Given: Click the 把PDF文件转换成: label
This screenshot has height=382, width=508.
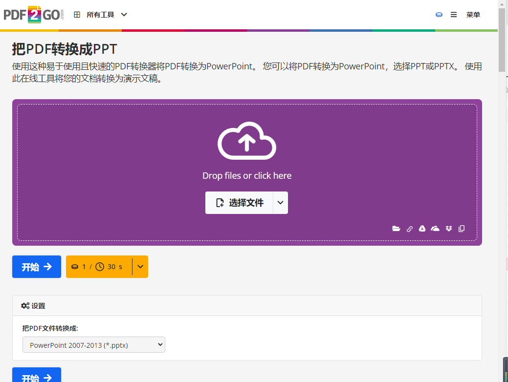Looking at the screenshot, I should 50,328.
